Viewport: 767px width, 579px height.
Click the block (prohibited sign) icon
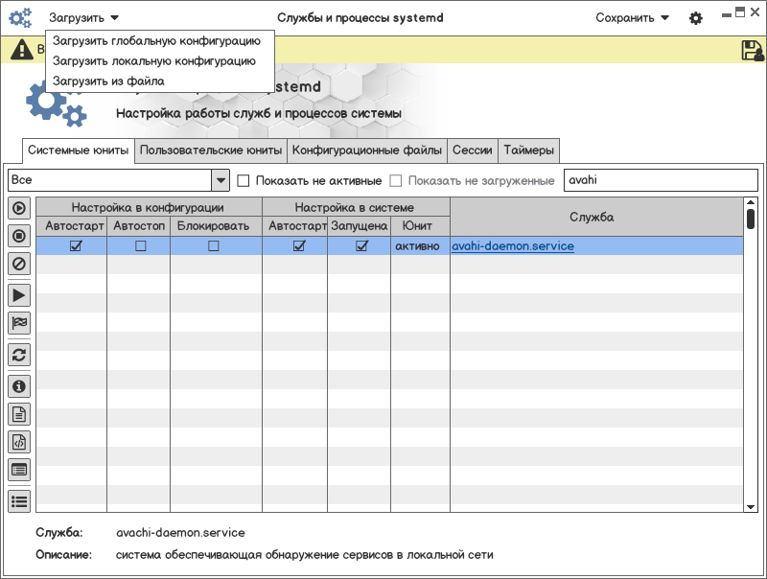click(18, 263)
